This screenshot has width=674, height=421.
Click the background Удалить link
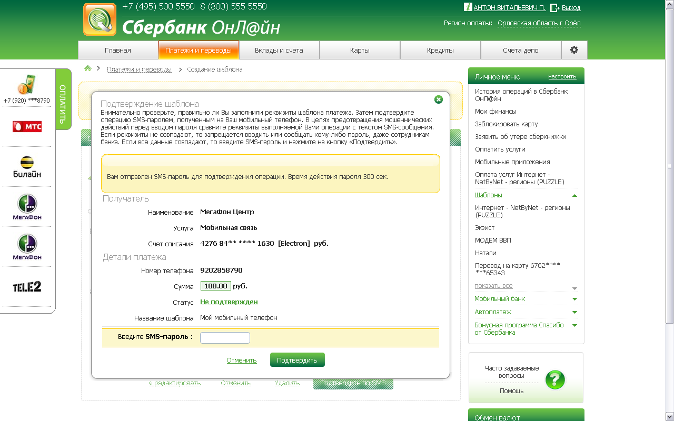[287, 383]
